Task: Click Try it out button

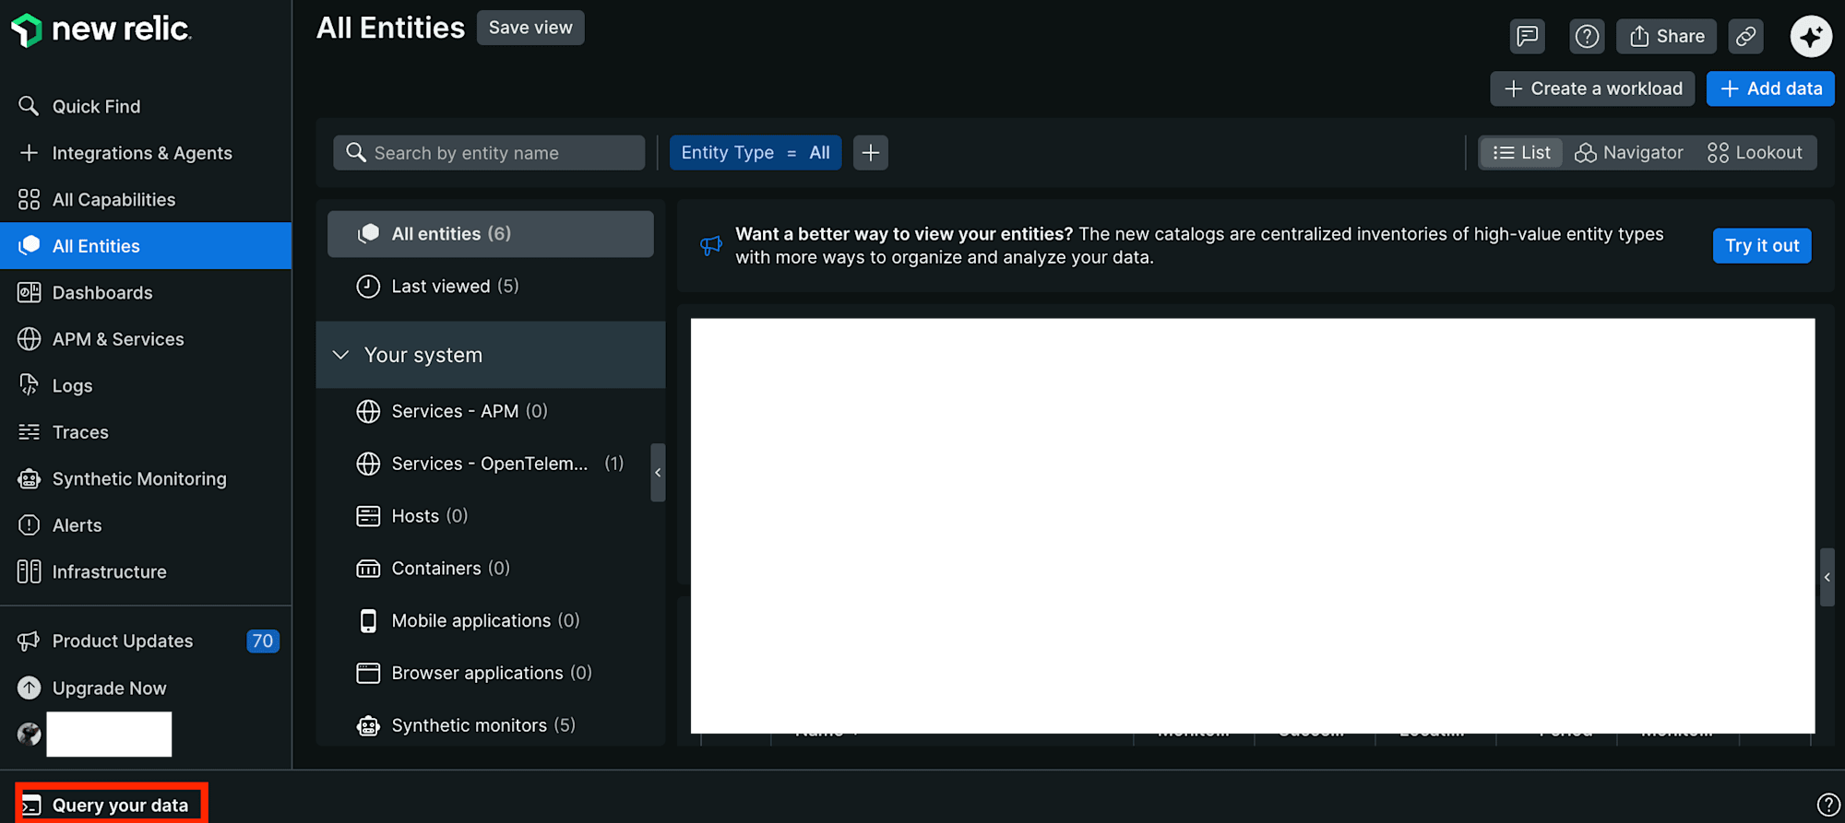Action: pyautogui.click(x=1762, y=246)
